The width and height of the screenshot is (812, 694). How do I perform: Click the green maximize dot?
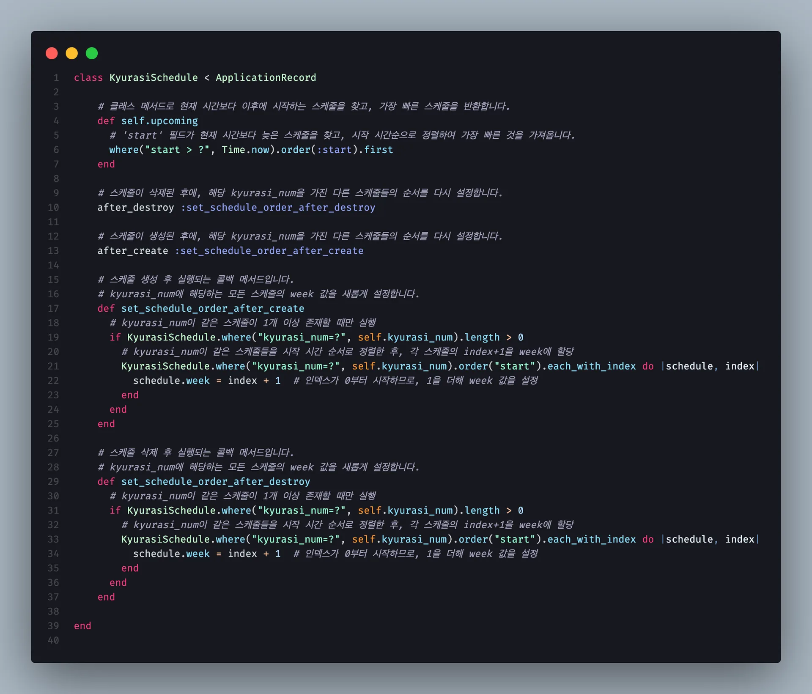92,53
